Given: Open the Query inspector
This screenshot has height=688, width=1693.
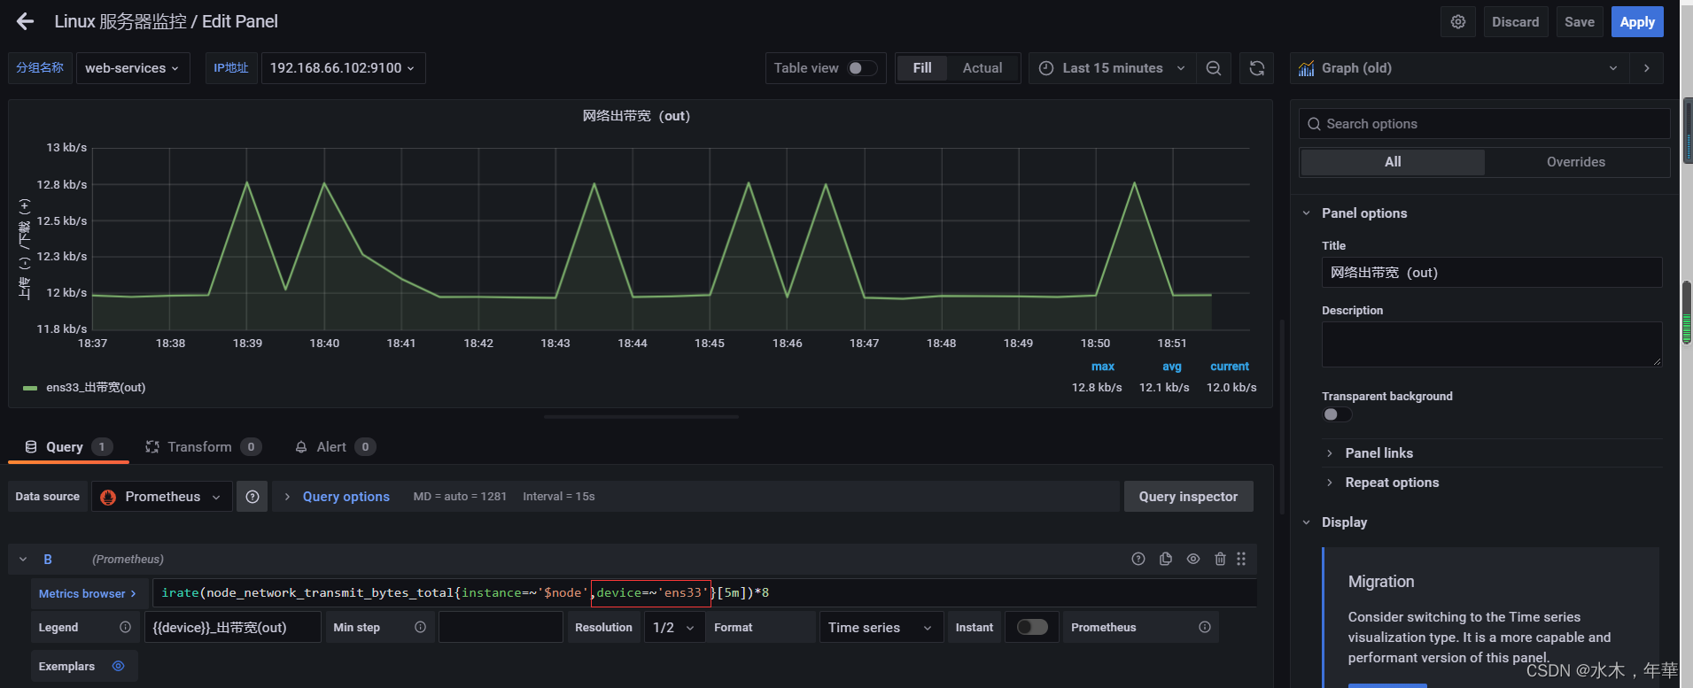Looking at the screenshot, I should tap(1188, 497).
